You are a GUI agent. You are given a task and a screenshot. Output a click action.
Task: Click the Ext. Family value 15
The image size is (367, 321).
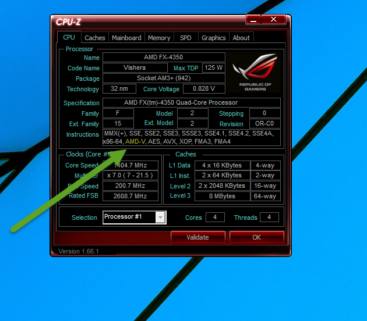pyautogui.click(x=118, y=124)
